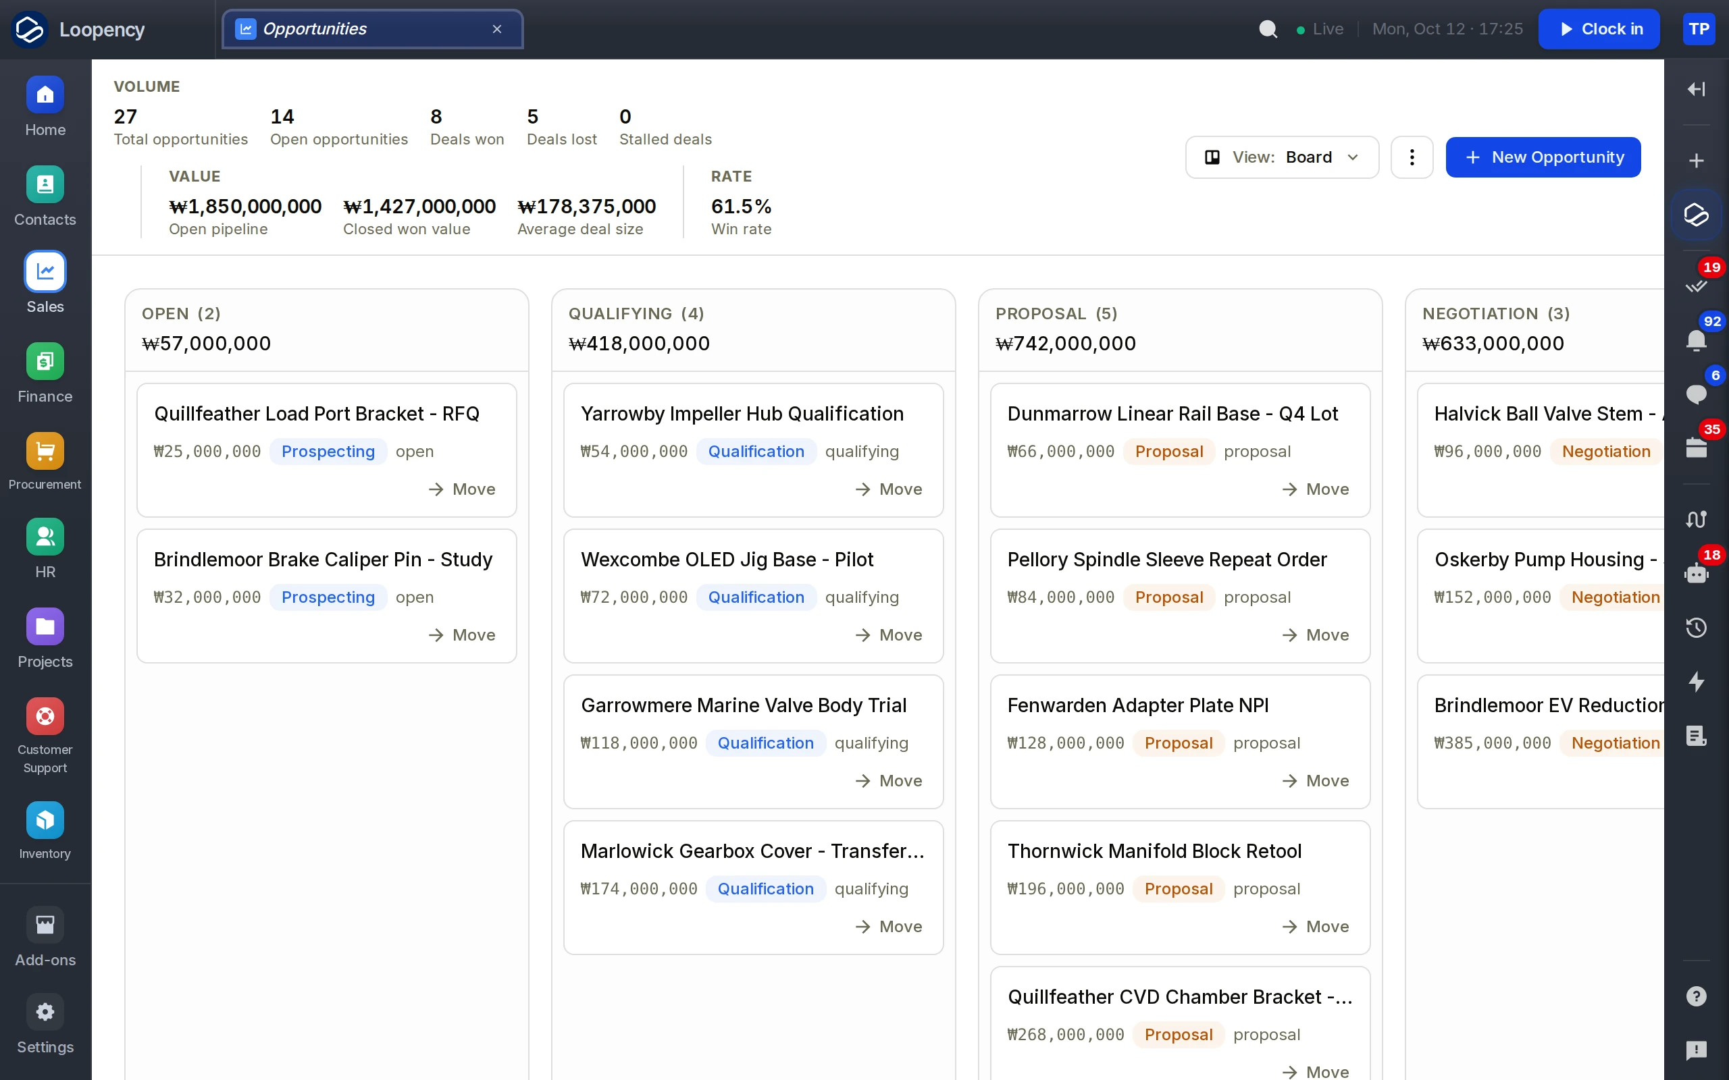
Task: Click the Clock in button
Action: click(1599, 29)
